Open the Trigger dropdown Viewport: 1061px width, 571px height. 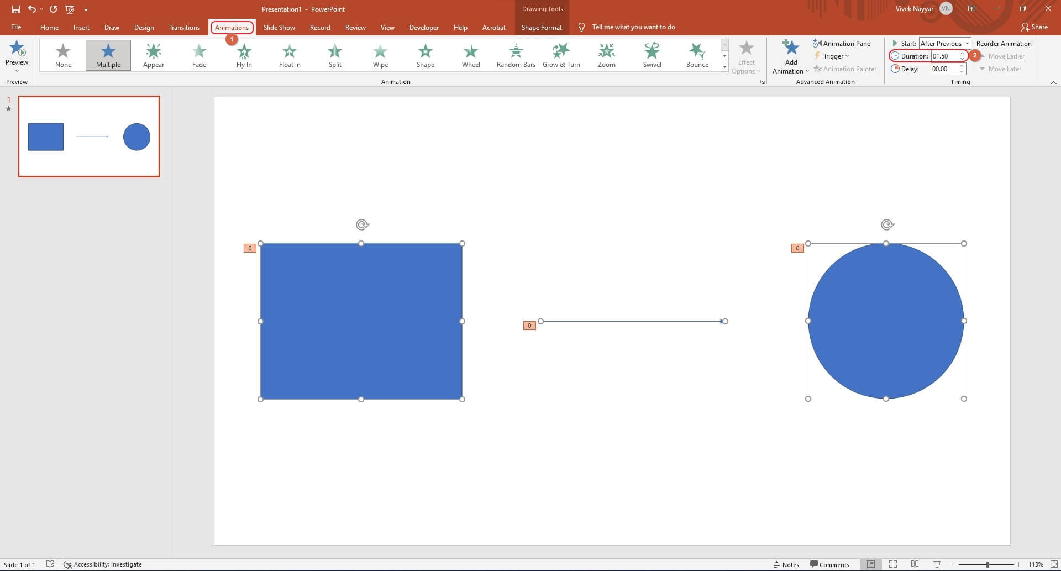832,56
